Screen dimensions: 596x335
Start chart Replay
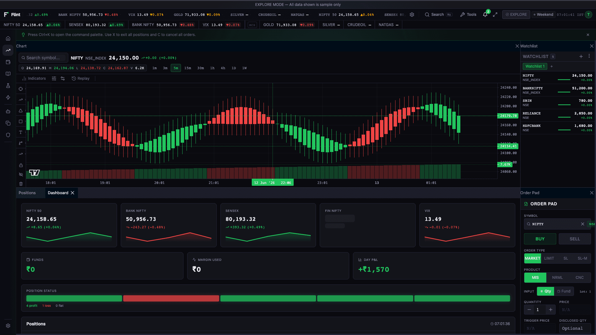point(80,78)
